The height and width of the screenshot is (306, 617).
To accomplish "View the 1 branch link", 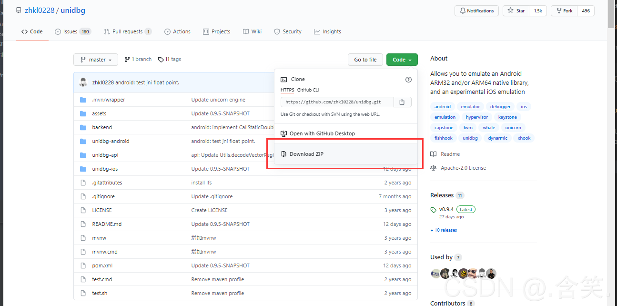I will (138, 59).
